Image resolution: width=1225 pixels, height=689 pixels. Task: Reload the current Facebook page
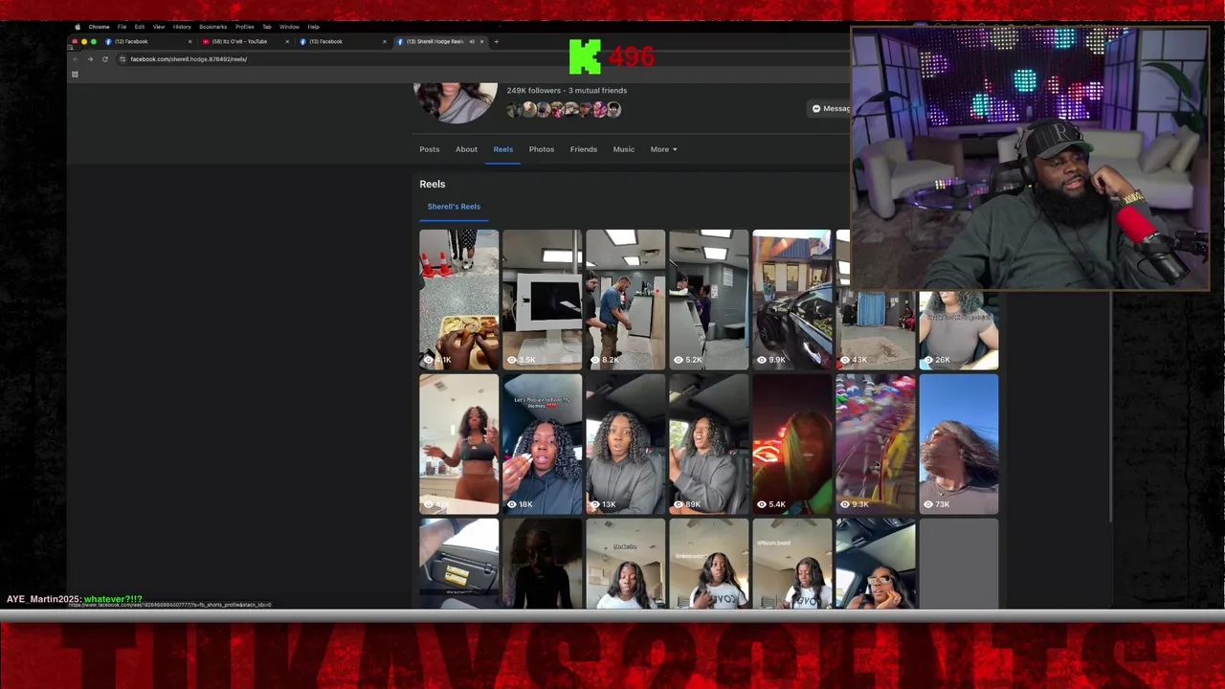(x=105, y=59)
